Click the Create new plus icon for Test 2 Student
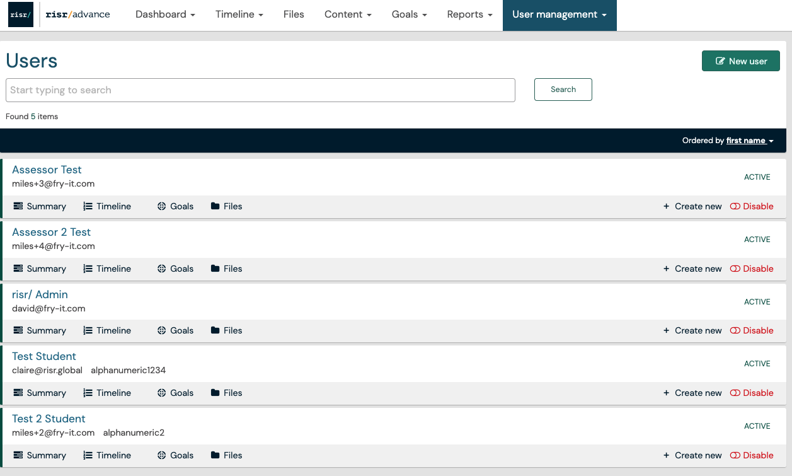The width and height of the screenshot is (792, 476). click(x=666, y=455)
